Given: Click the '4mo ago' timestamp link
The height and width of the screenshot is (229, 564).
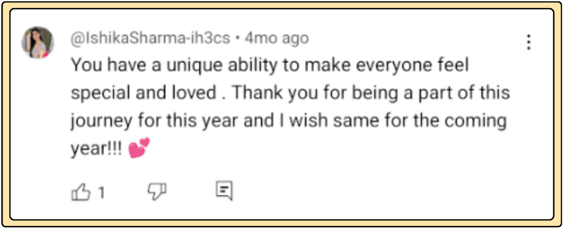Looking at the screenshot, I should pos(276,38).
